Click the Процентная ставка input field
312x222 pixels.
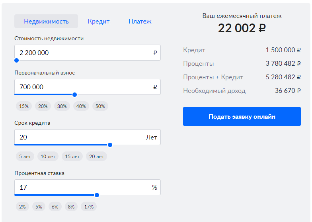(x=82, y=187)
